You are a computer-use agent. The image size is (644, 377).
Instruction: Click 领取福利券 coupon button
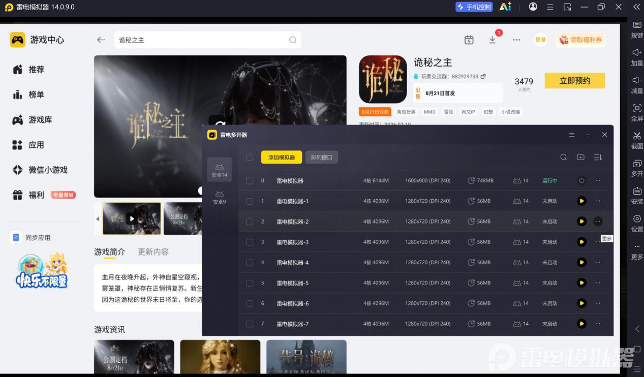[x=580, y=40]
